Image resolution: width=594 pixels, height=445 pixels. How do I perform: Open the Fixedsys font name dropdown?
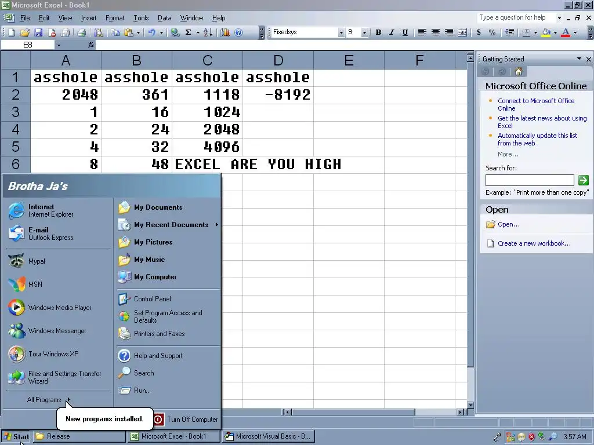341,32
